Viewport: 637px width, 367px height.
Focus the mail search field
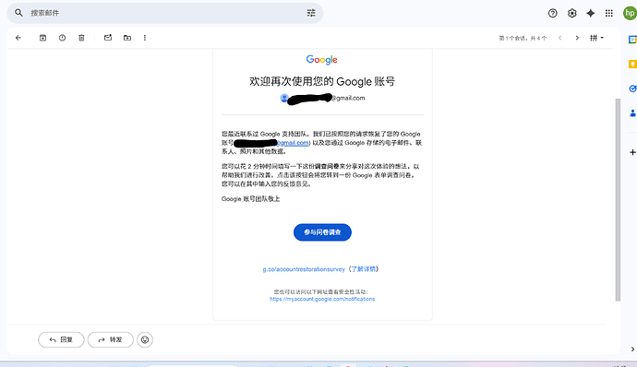165,13
